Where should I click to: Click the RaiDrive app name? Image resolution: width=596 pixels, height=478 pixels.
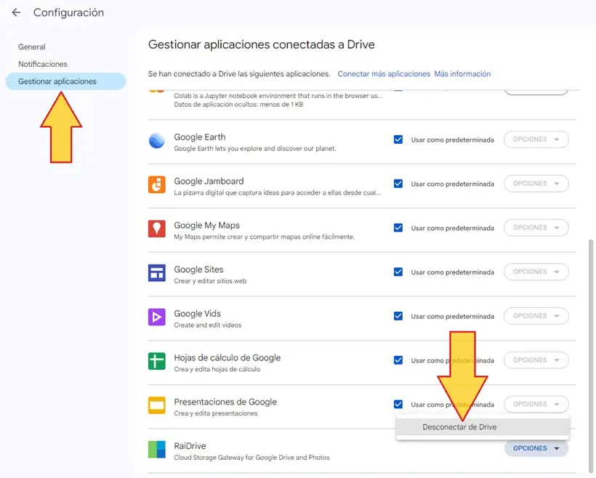click(x=190, y=446)
